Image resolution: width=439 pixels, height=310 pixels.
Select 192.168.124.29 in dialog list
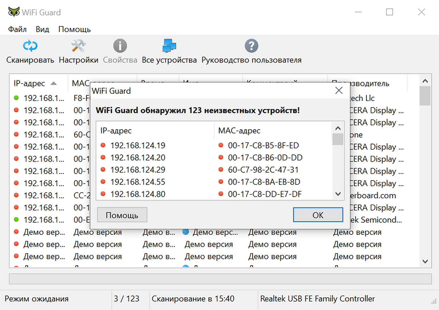point(138,170)
